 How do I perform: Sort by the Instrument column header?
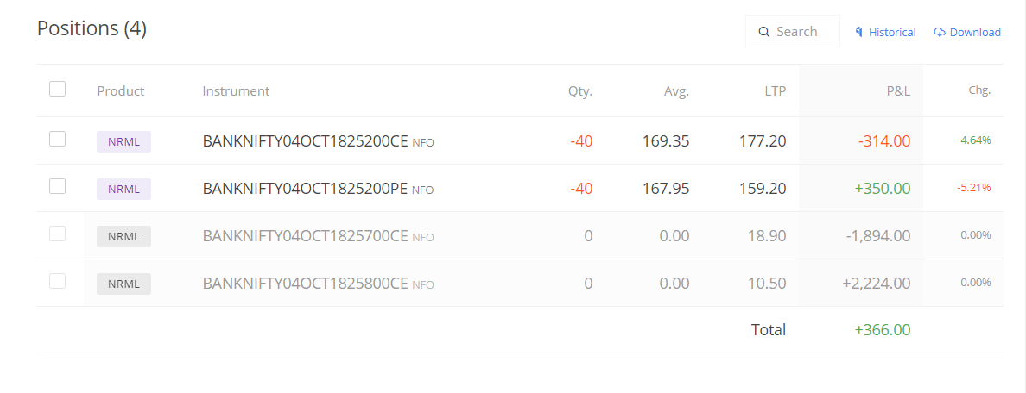coord(237,91)
